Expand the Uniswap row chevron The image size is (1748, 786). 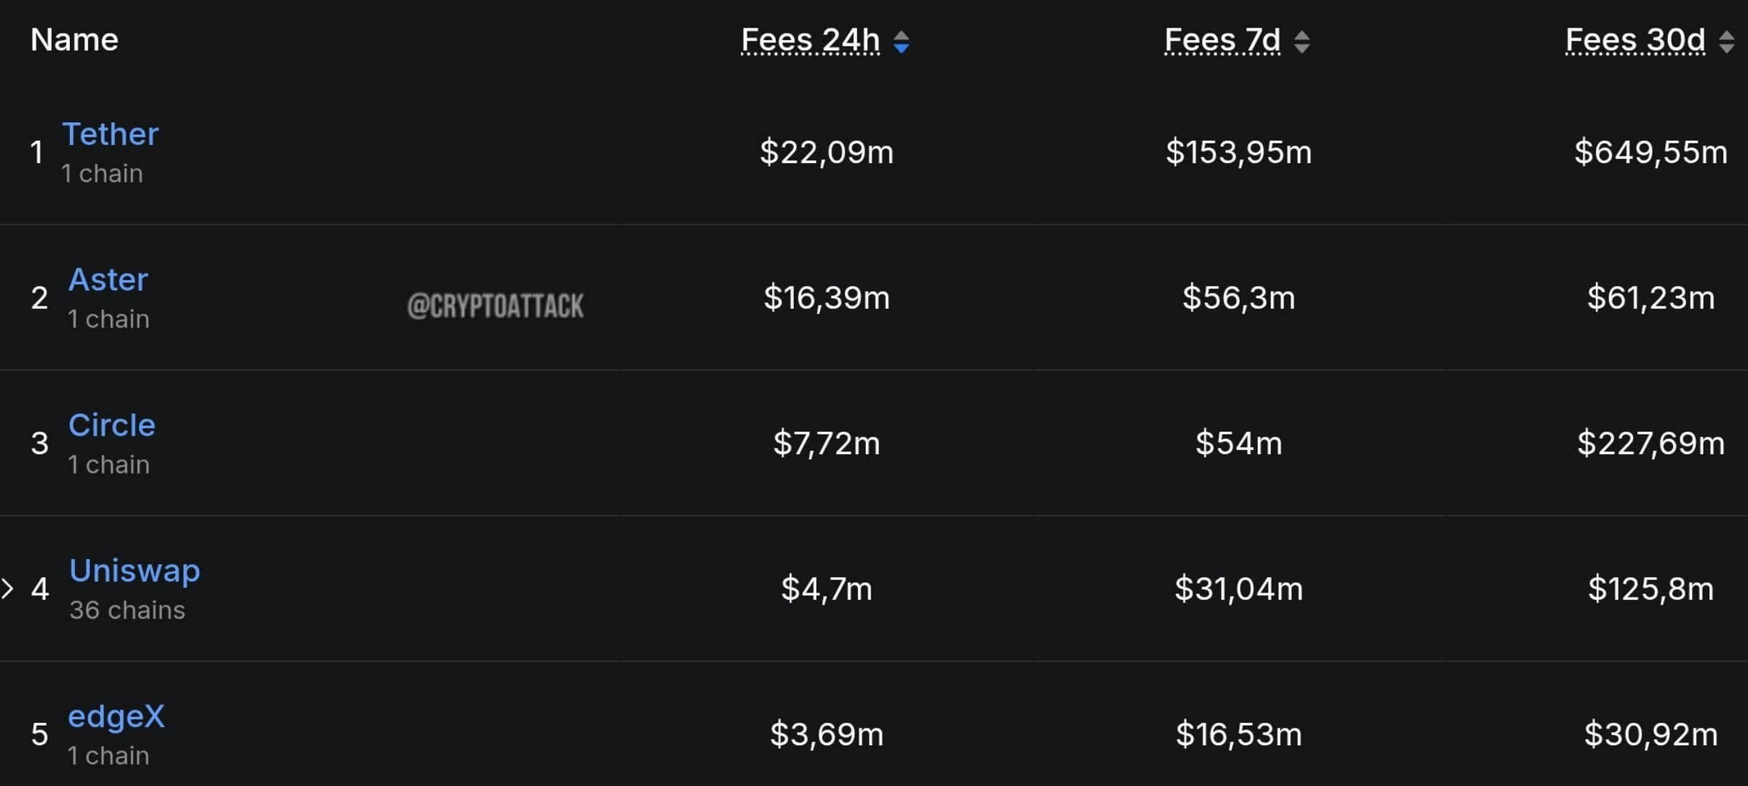point(7,588)
